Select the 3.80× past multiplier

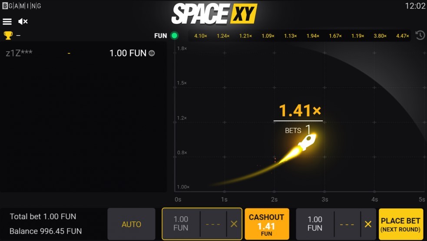pos(380,36)
